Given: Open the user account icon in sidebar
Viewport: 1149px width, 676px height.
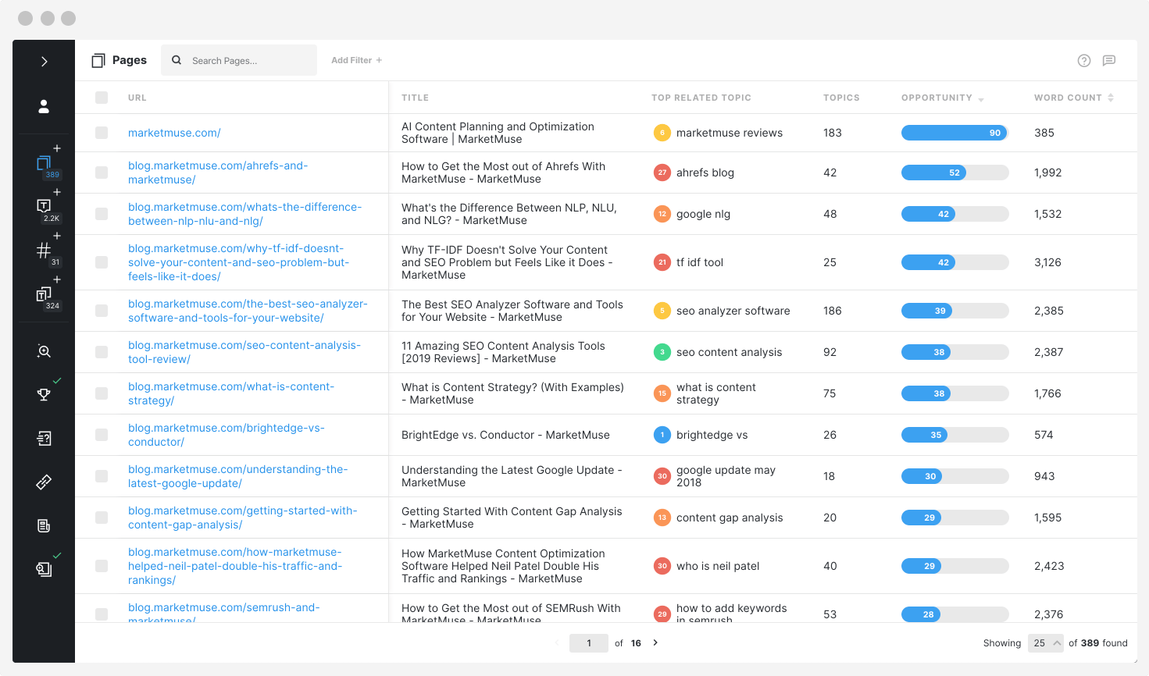Looking at the screenshot, I should [43, 105].
